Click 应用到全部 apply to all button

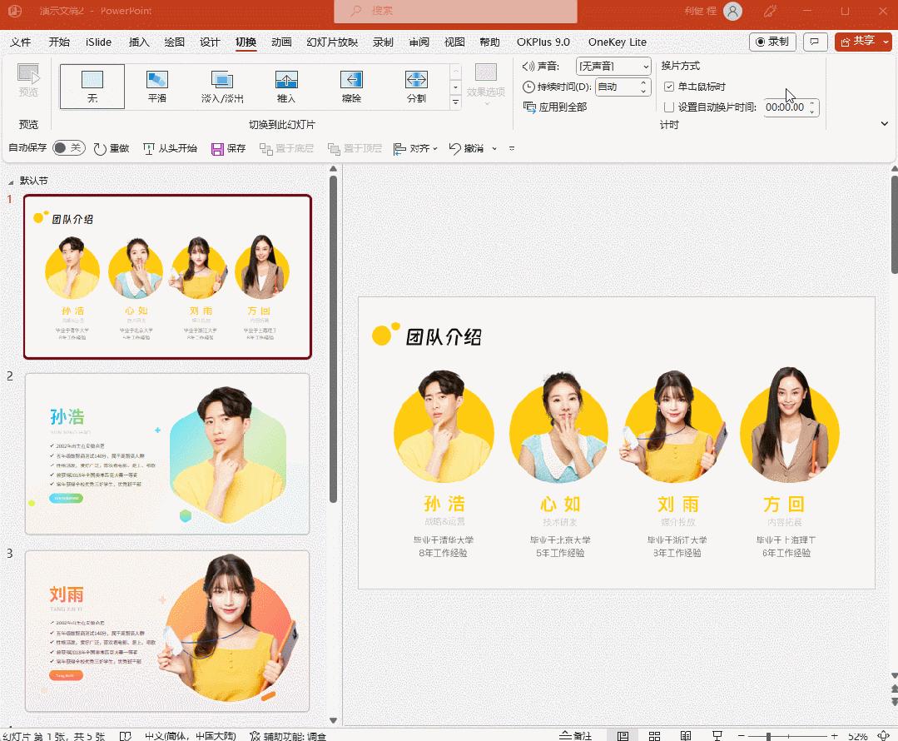click(555, 107)
